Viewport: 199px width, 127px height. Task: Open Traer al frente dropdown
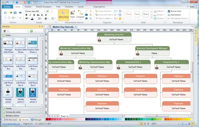click(x=104, y=11)
